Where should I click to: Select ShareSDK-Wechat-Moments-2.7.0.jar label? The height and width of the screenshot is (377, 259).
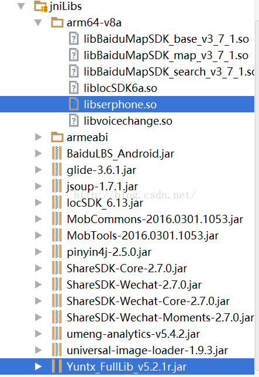160,318
